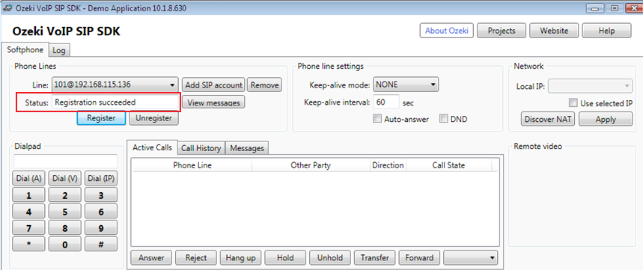Click the Unregister button
The image size is (643, 270).
153,118
